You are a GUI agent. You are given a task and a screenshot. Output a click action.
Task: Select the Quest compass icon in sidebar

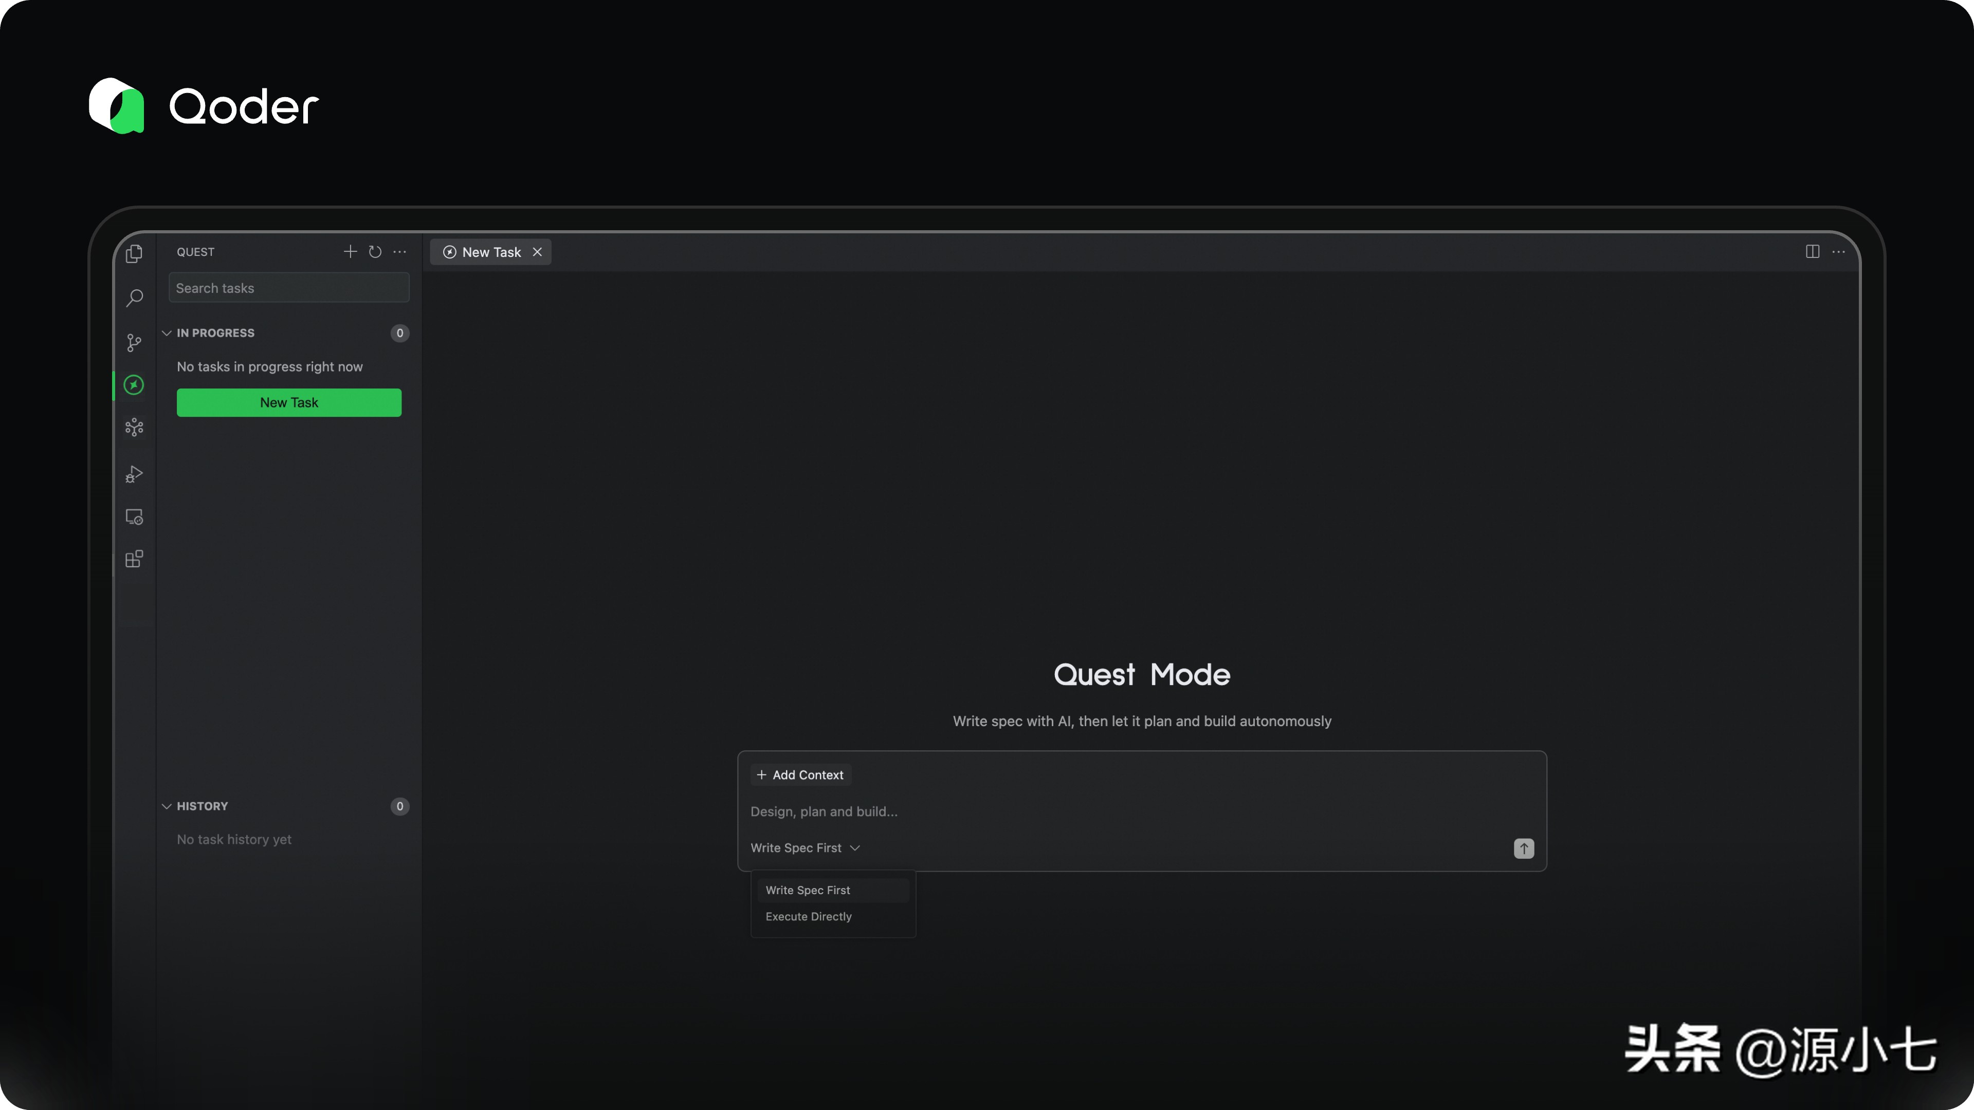(x=134, y=384)
